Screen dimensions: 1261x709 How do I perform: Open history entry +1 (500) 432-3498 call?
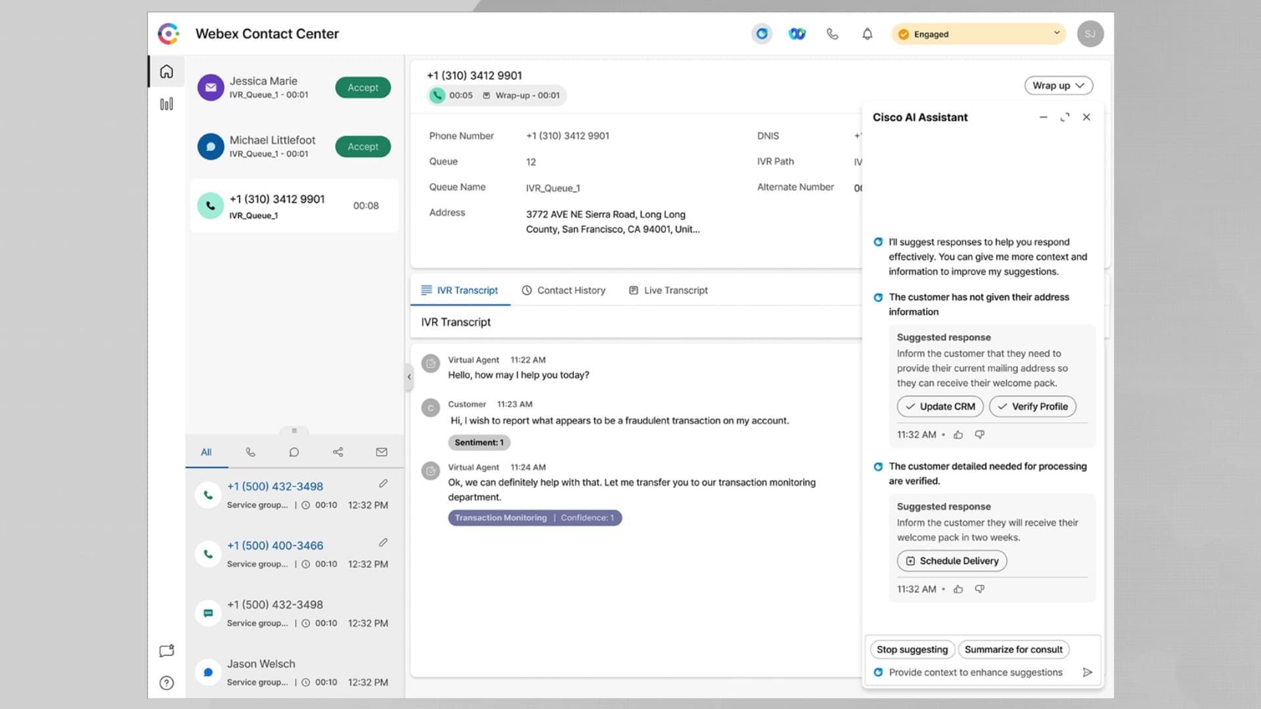(294, 495)
